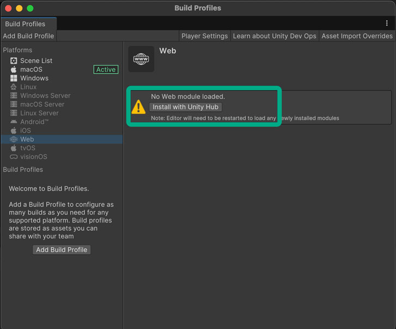Click Install with Unity Hub button
Viewport: 396px width, 329px height.
pos(185,107)
